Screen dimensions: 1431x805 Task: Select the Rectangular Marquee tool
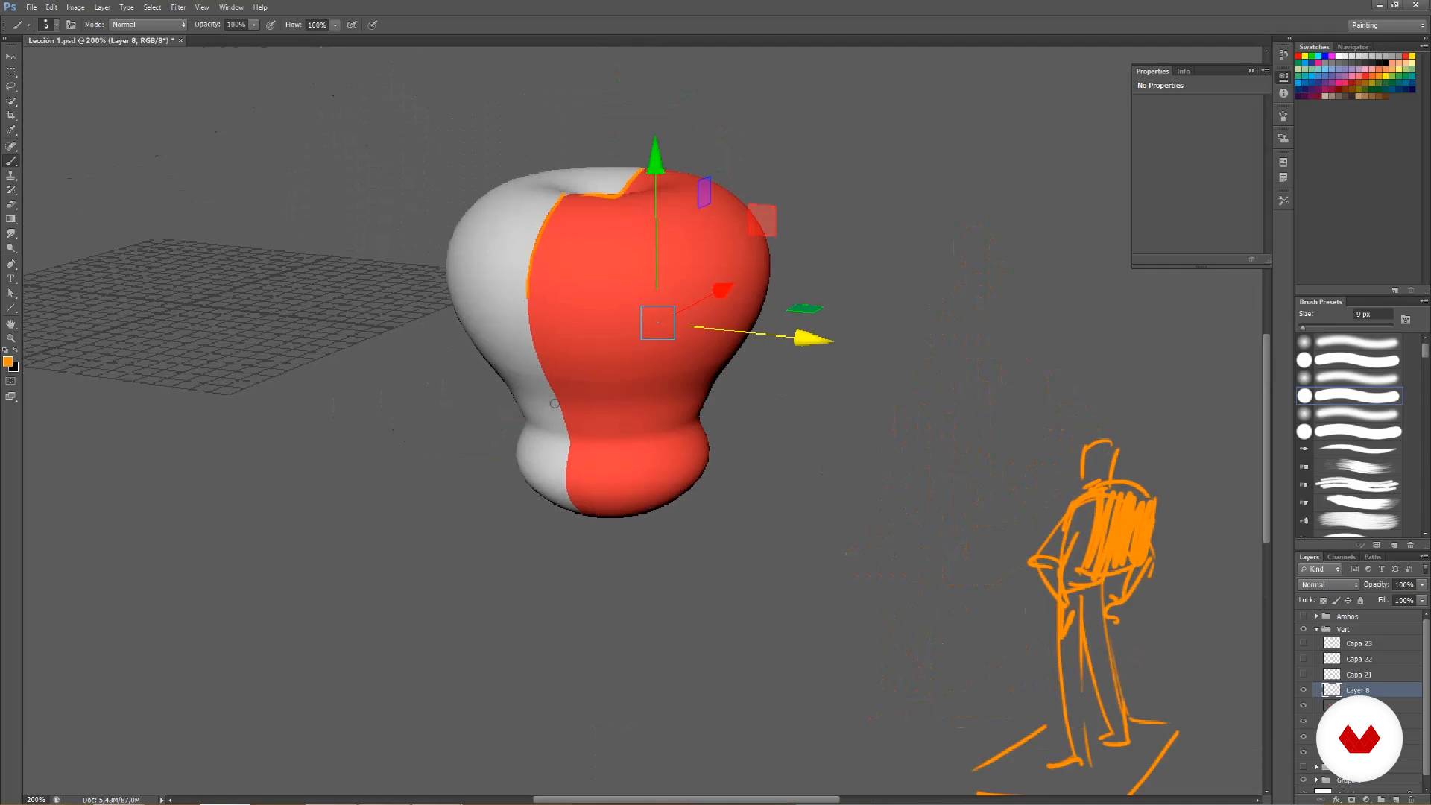(10, 72)
